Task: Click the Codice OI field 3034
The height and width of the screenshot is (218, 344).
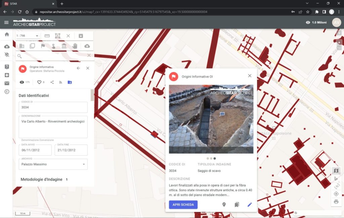Action: coord(53,107)
